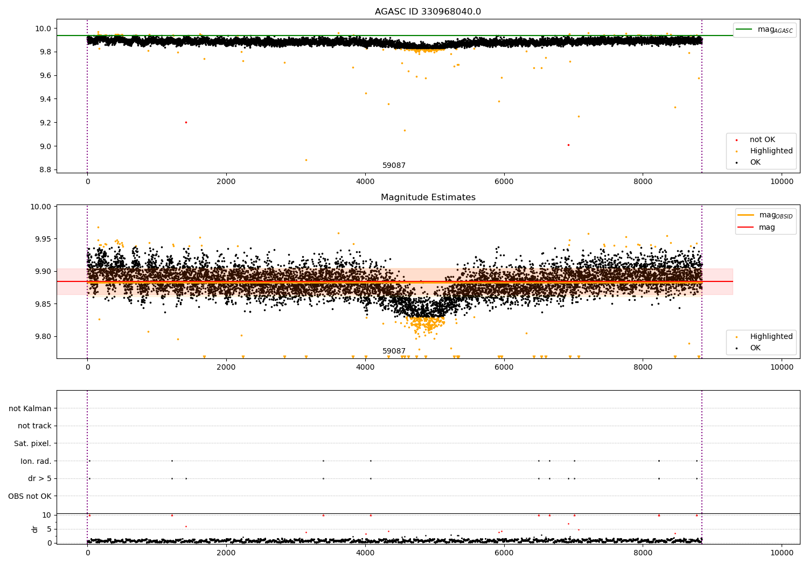The width and height of the screenshot is (808, 565).
Task: Click the '10' tick on the dr axis
Action: coord(47,515)
